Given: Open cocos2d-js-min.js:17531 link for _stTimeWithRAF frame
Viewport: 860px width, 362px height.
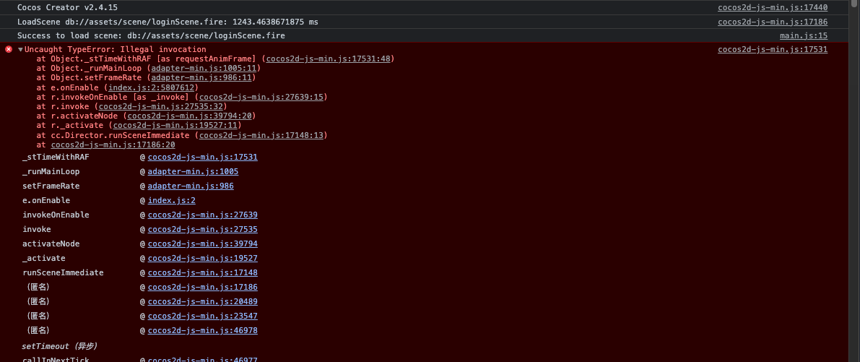Looking at the screenshot, I should pos(202,157).
